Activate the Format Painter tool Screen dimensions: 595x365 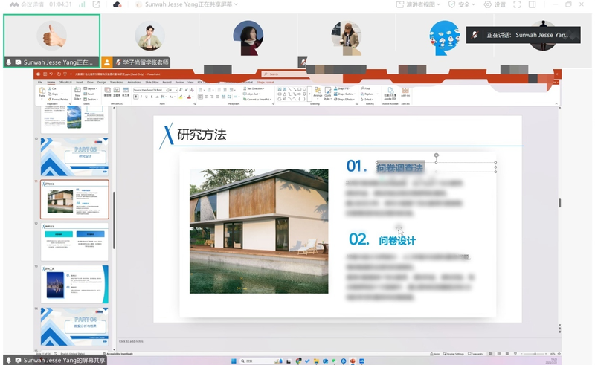click(x=58, y=100)
